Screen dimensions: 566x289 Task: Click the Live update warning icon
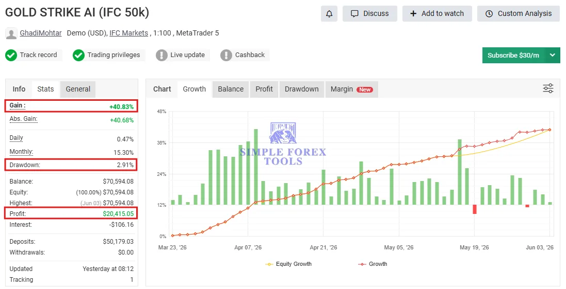click(161, 55)
